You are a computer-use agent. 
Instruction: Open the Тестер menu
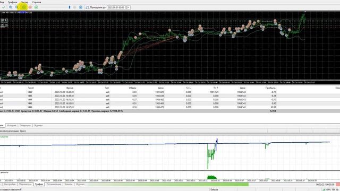[x=25, y=2]
